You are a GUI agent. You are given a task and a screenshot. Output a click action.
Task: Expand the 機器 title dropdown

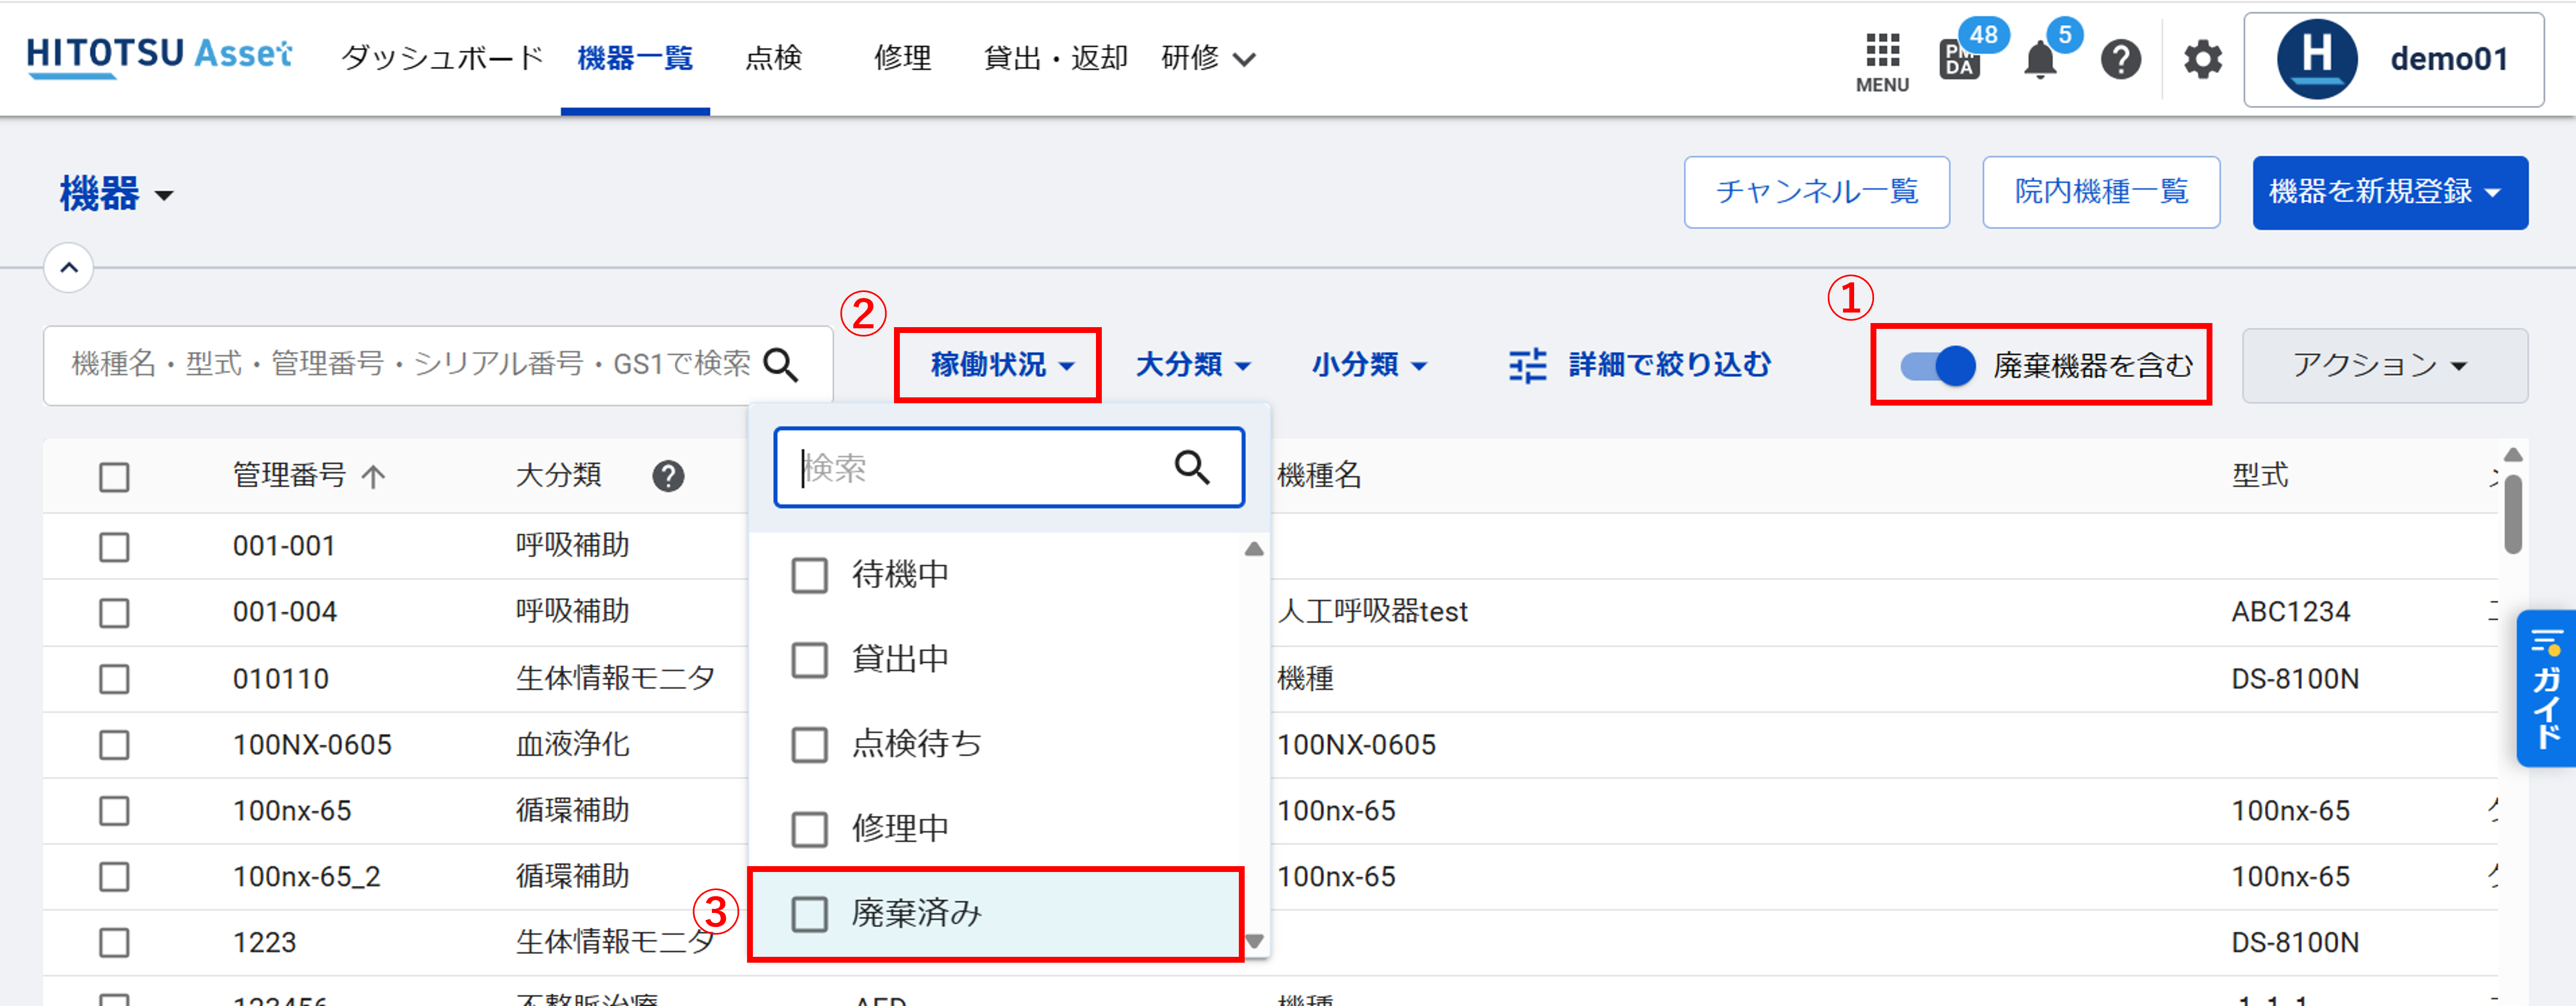(116, 194)
